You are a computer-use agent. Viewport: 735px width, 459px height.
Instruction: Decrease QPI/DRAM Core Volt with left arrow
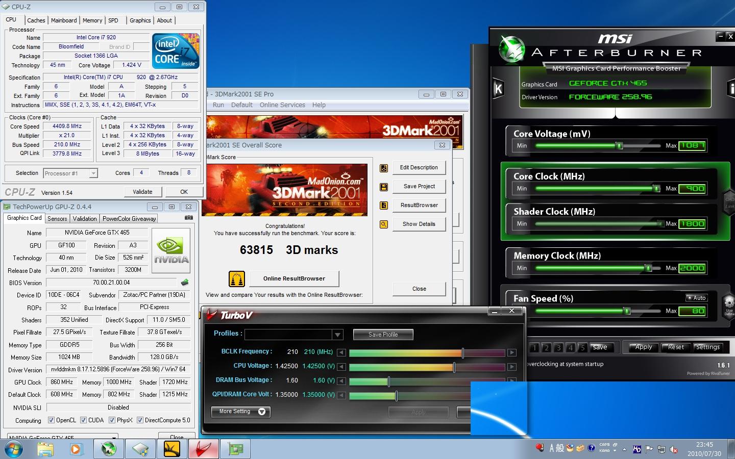[x=341, y=395]
